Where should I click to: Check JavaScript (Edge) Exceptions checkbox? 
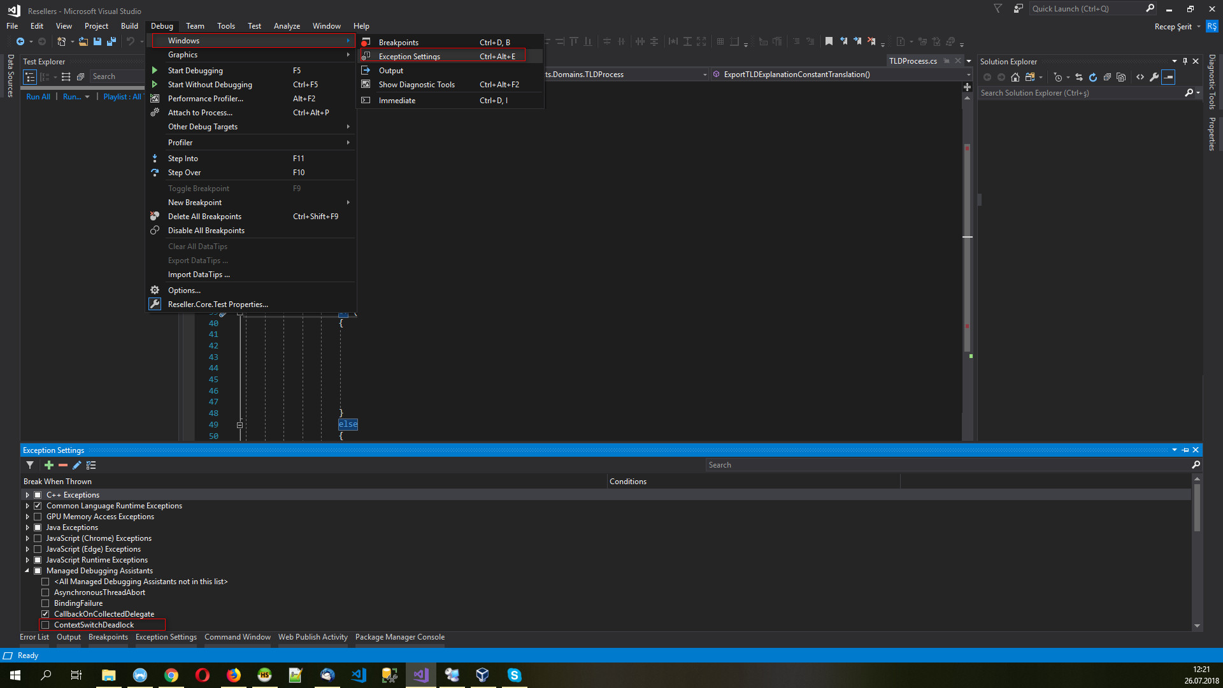point(38,549)
